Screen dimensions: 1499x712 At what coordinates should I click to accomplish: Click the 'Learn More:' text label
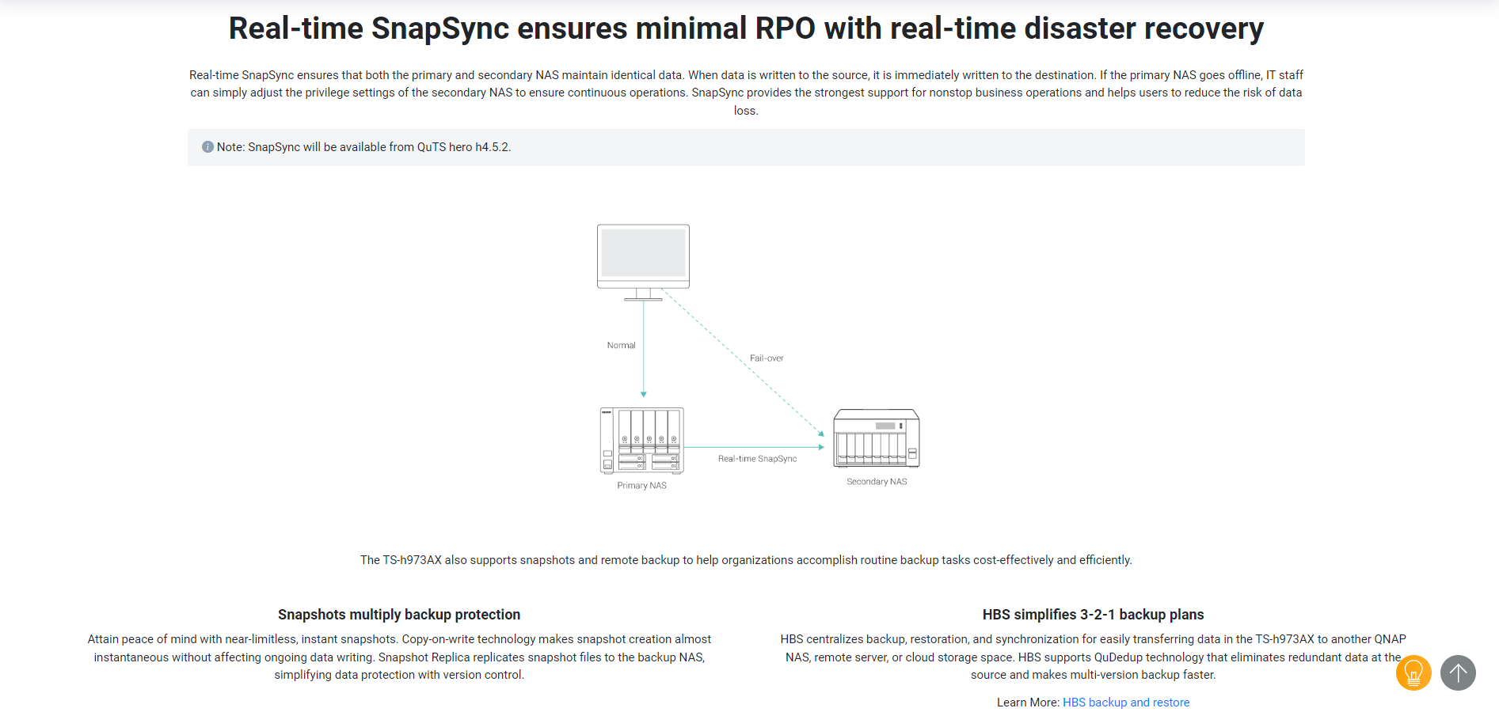(1027, 703)
